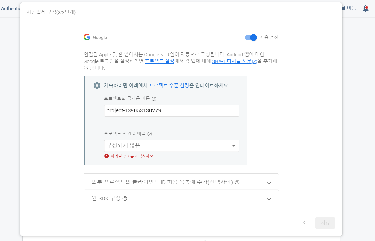
Task: Click the 프로젝트의 공개용 이름 label
Action: (127, 99)
